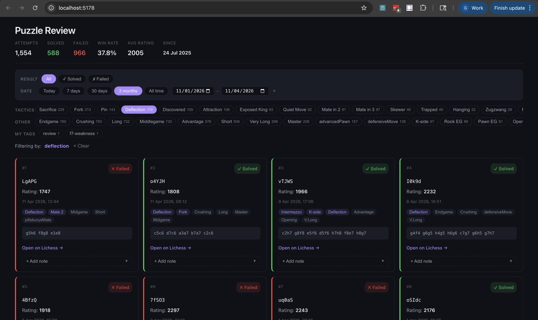
Task: Select the Today date range
Action: [x=49, y=91]
